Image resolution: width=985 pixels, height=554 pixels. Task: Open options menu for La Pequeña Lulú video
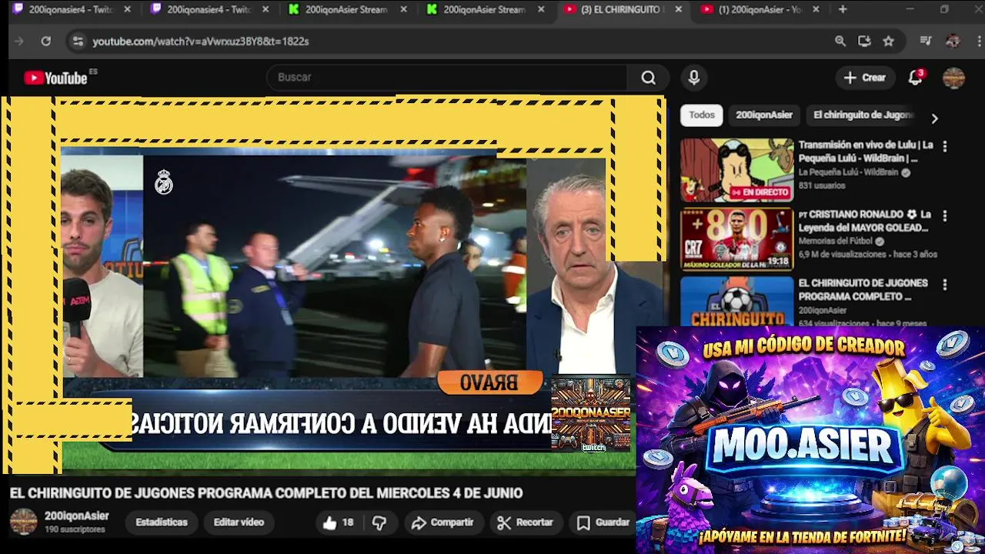click(x=945, y=146)
